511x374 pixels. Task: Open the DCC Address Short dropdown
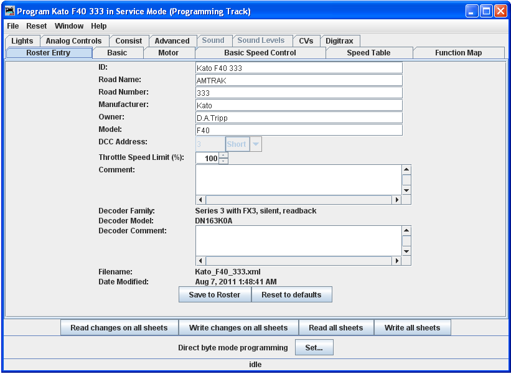coord(256,144)
